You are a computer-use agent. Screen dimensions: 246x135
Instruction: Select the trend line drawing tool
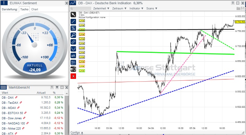click(73, 22)
